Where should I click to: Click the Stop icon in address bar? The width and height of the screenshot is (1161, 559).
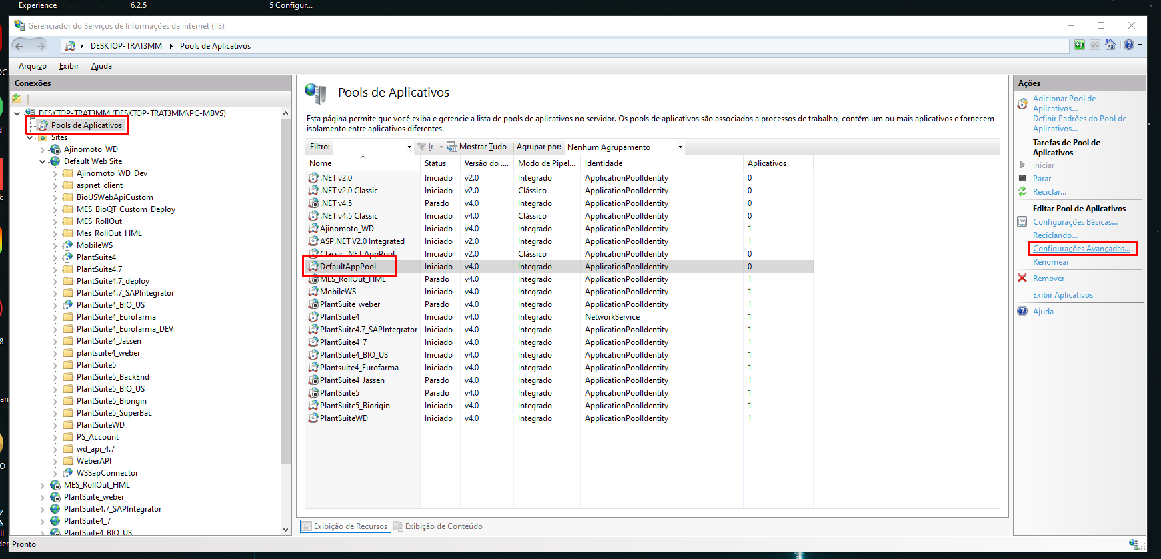click(1095, 45)
